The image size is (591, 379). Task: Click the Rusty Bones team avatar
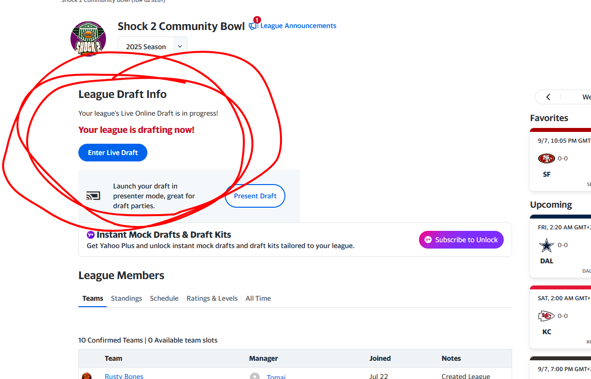coord(87,377)
